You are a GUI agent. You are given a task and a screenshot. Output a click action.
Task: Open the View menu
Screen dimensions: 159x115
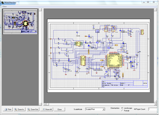point(5,7)
